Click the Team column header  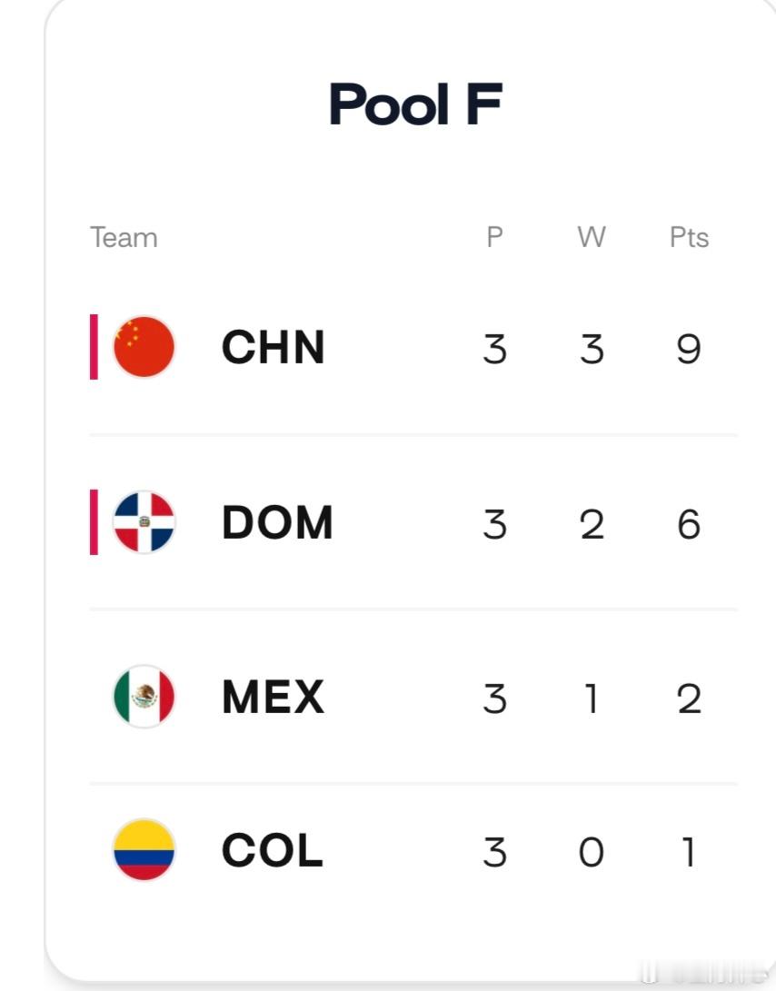point(124,238)
